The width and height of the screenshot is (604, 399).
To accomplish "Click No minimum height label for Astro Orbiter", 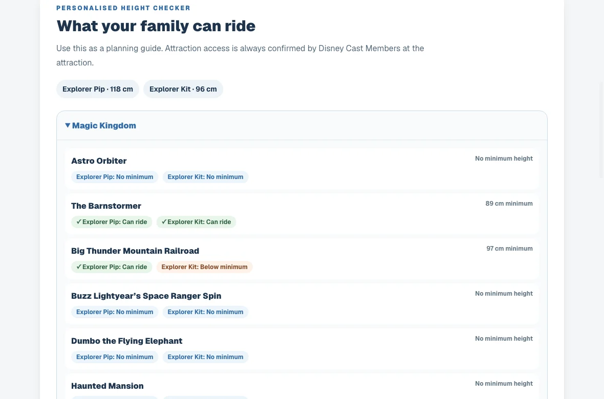I will pyautogui.click(x=504, y=158).
